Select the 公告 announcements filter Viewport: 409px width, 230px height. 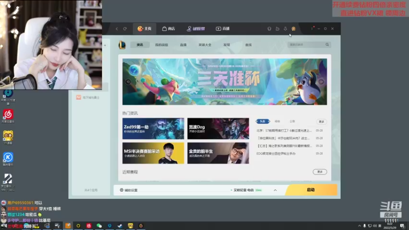292,121
